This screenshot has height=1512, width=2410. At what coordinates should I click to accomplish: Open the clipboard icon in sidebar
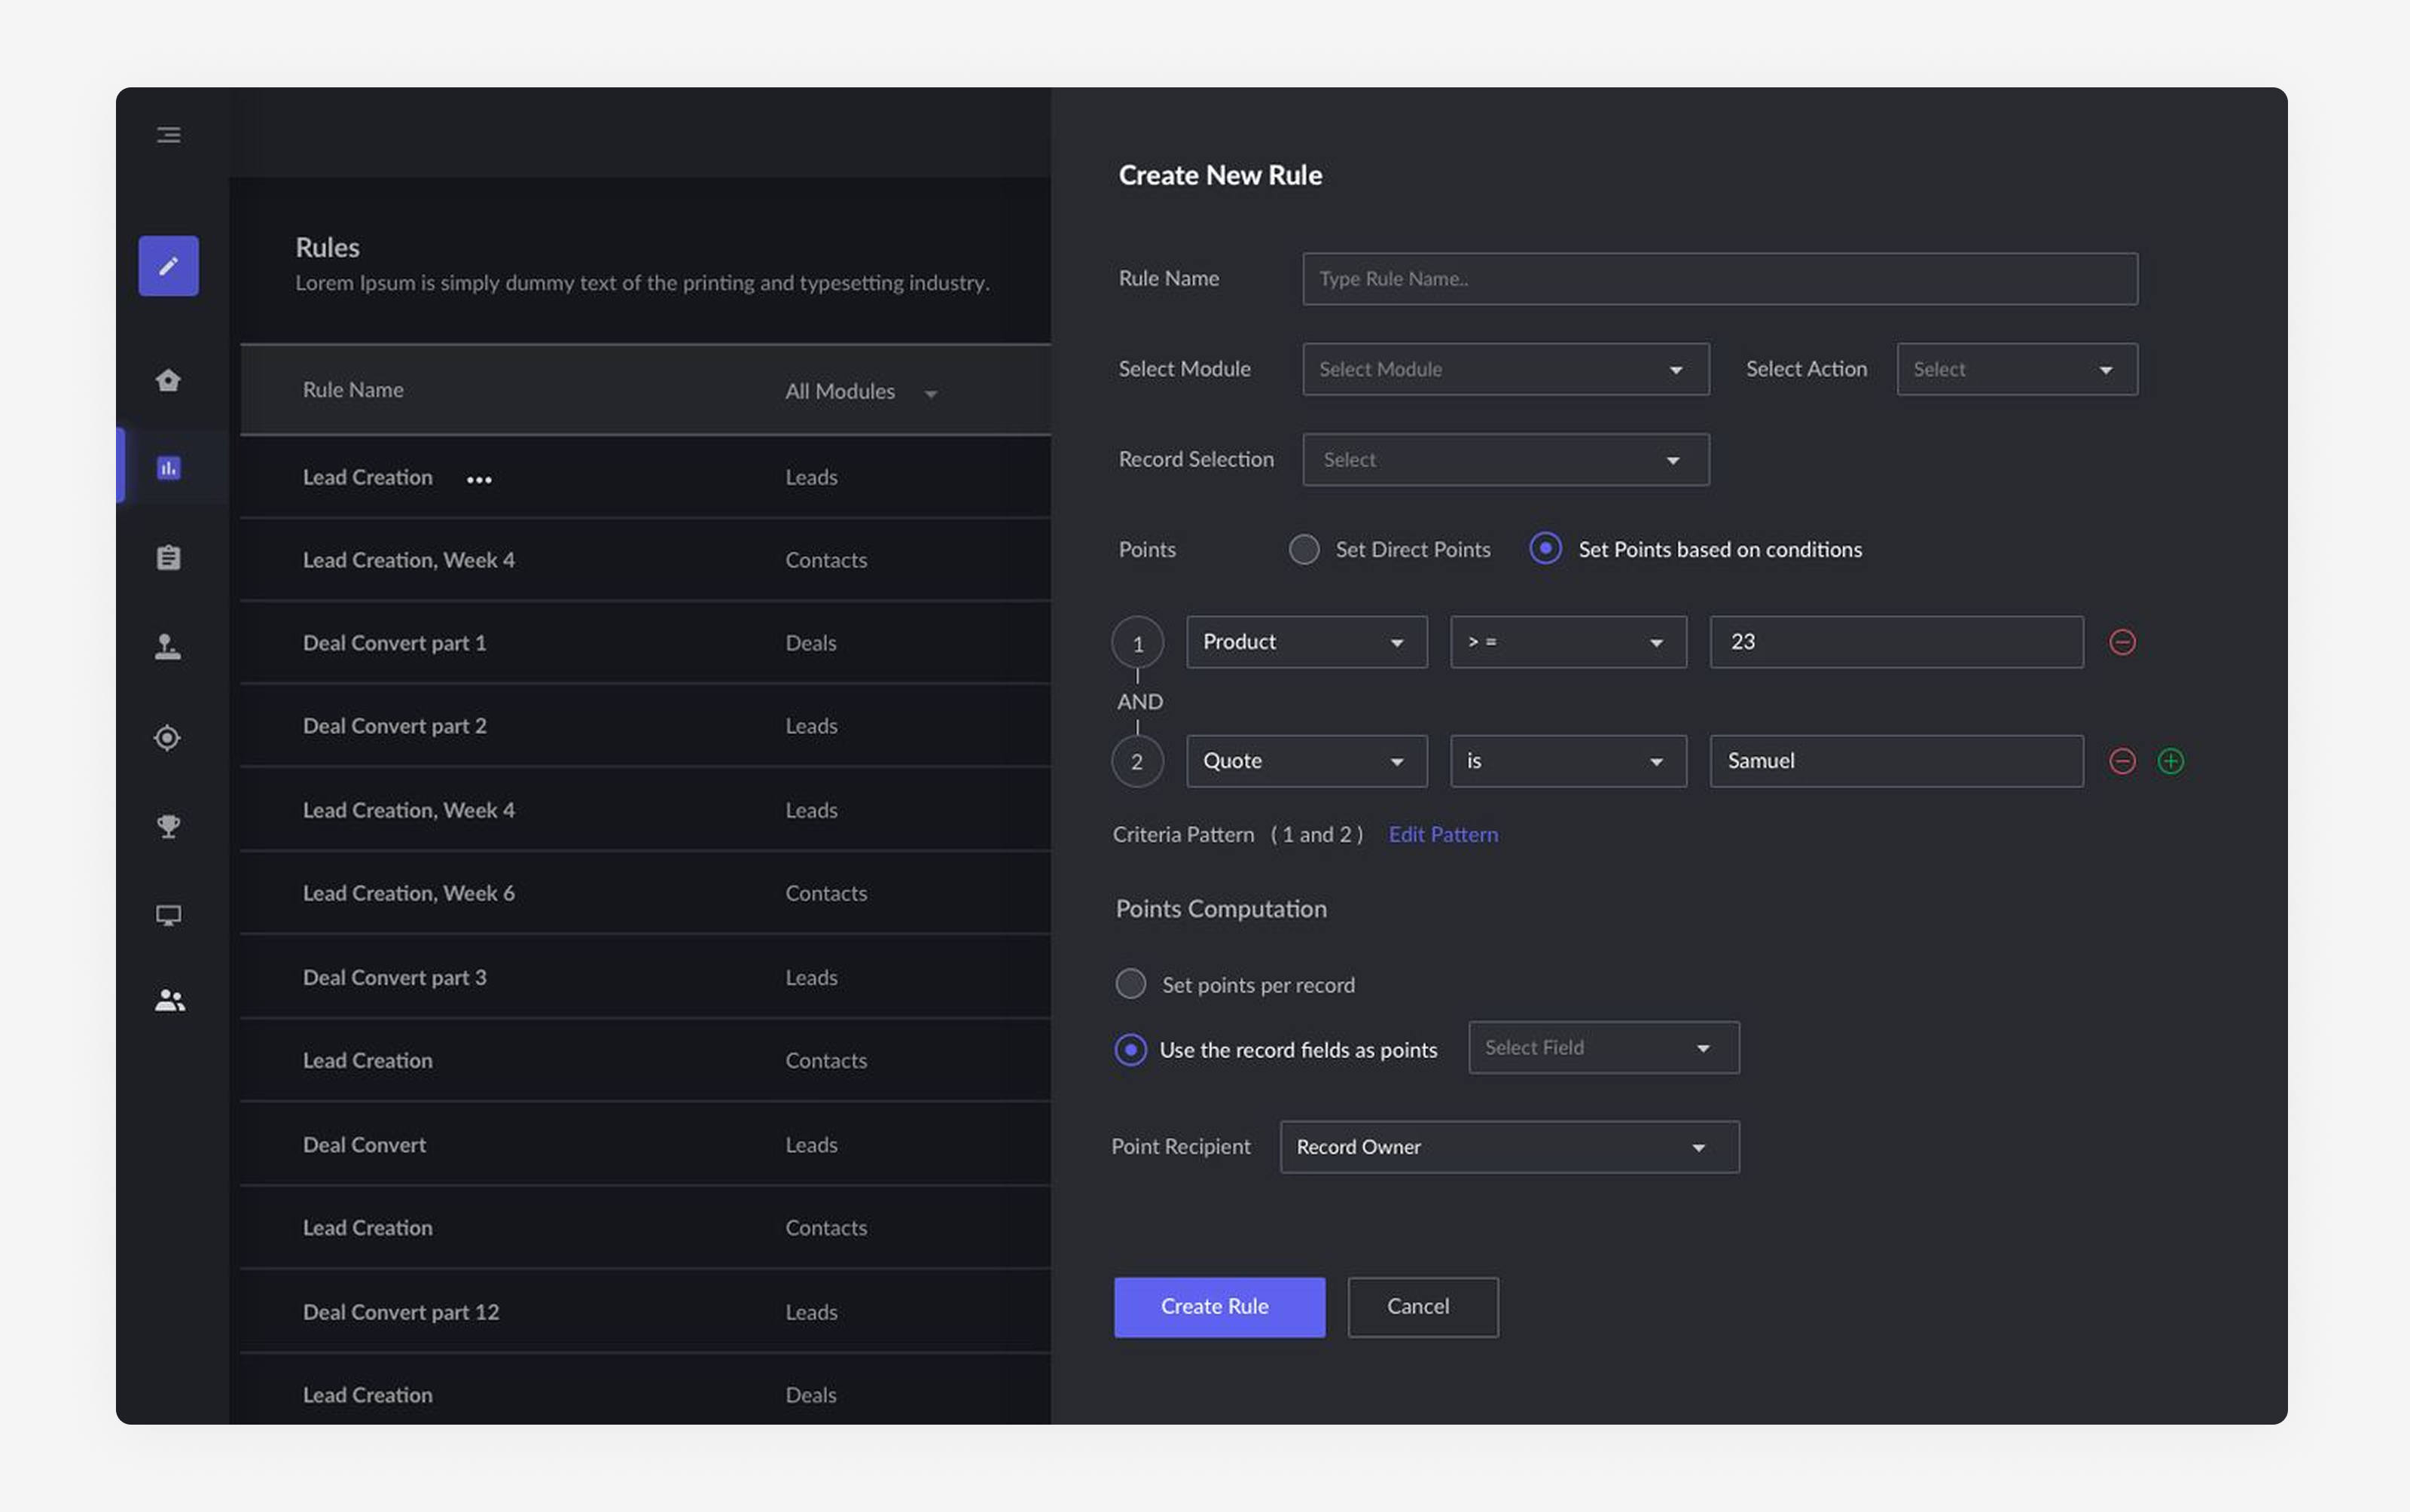(x=168, y=557)
